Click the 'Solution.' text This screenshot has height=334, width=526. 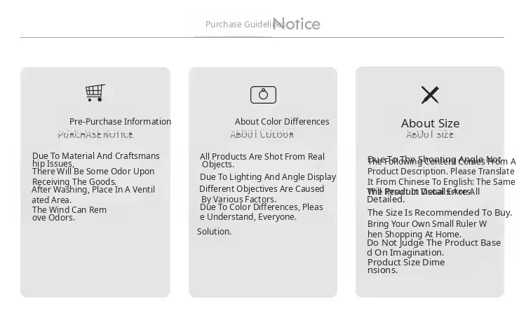[215, 232]
